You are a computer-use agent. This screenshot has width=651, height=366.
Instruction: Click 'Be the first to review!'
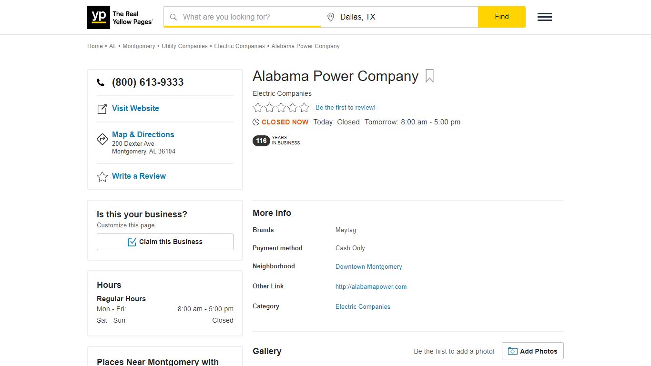[x=346, y=108]
